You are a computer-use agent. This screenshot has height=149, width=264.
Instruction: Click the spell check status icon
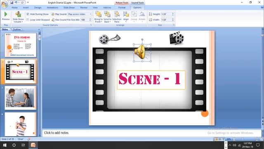(29, 139)
